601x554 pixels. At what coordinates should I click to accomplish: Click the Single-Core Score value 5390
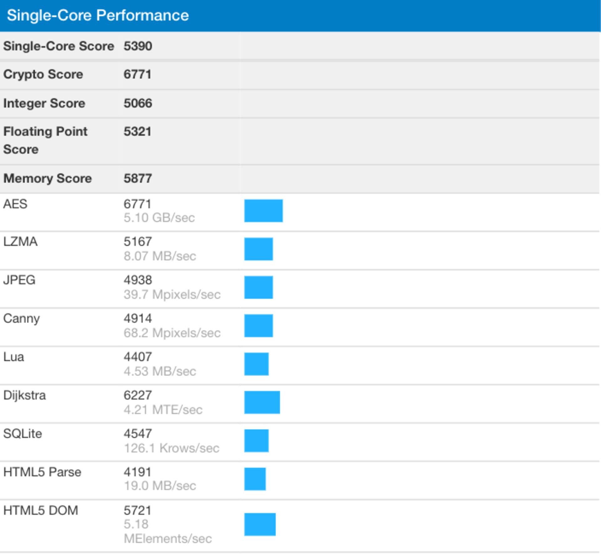click(137, 46)
